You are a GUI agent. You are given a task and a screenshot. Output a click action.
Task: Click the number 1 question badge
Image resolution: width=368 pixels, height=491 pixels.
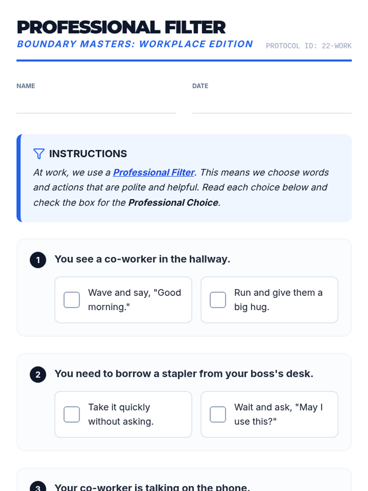click(x=38, y=260)
